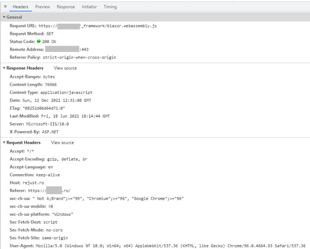Collapse the Request Headers section
Screen dimensions: 310x249
tap(4, 142)
